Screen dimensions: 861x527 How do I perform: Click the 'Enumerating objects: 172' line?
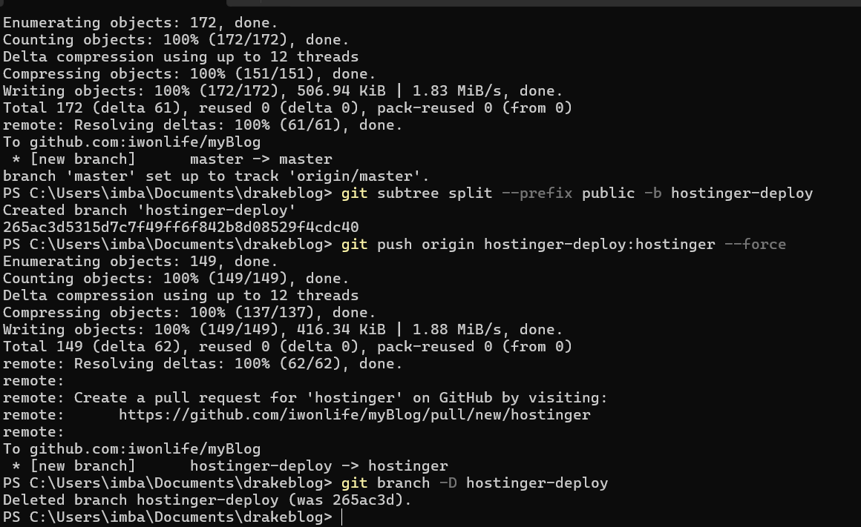coord(140,23)
